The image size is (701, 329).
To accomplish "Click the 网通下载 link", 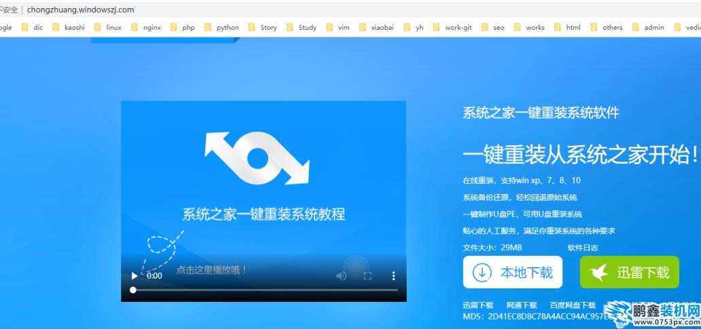I will [522, 305].
